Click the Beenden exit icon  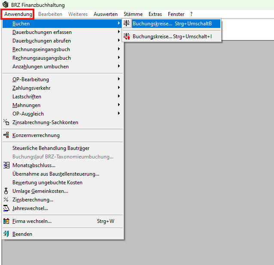click(6, 234)
